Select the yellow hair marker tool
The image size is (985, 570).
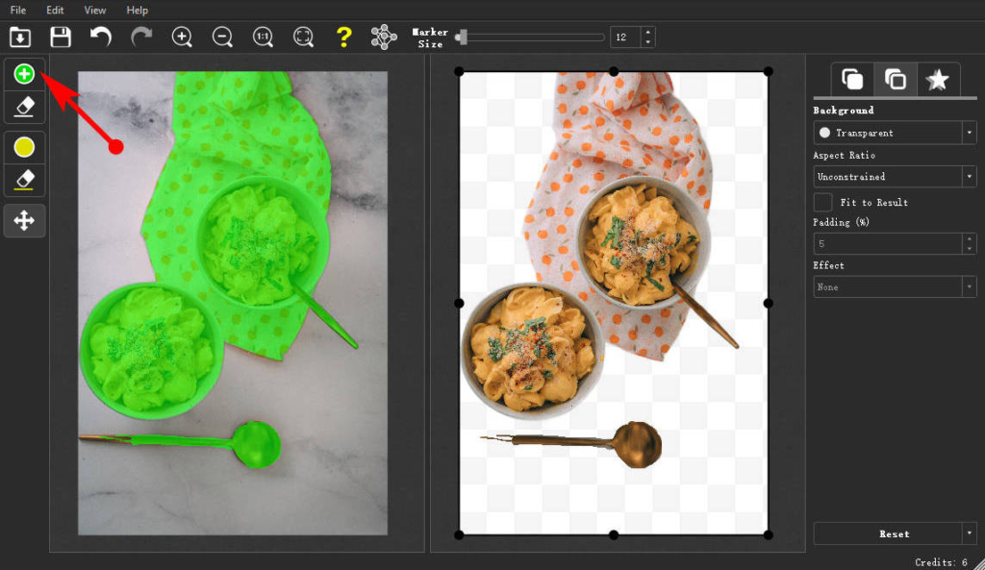(x=24, y=147)
